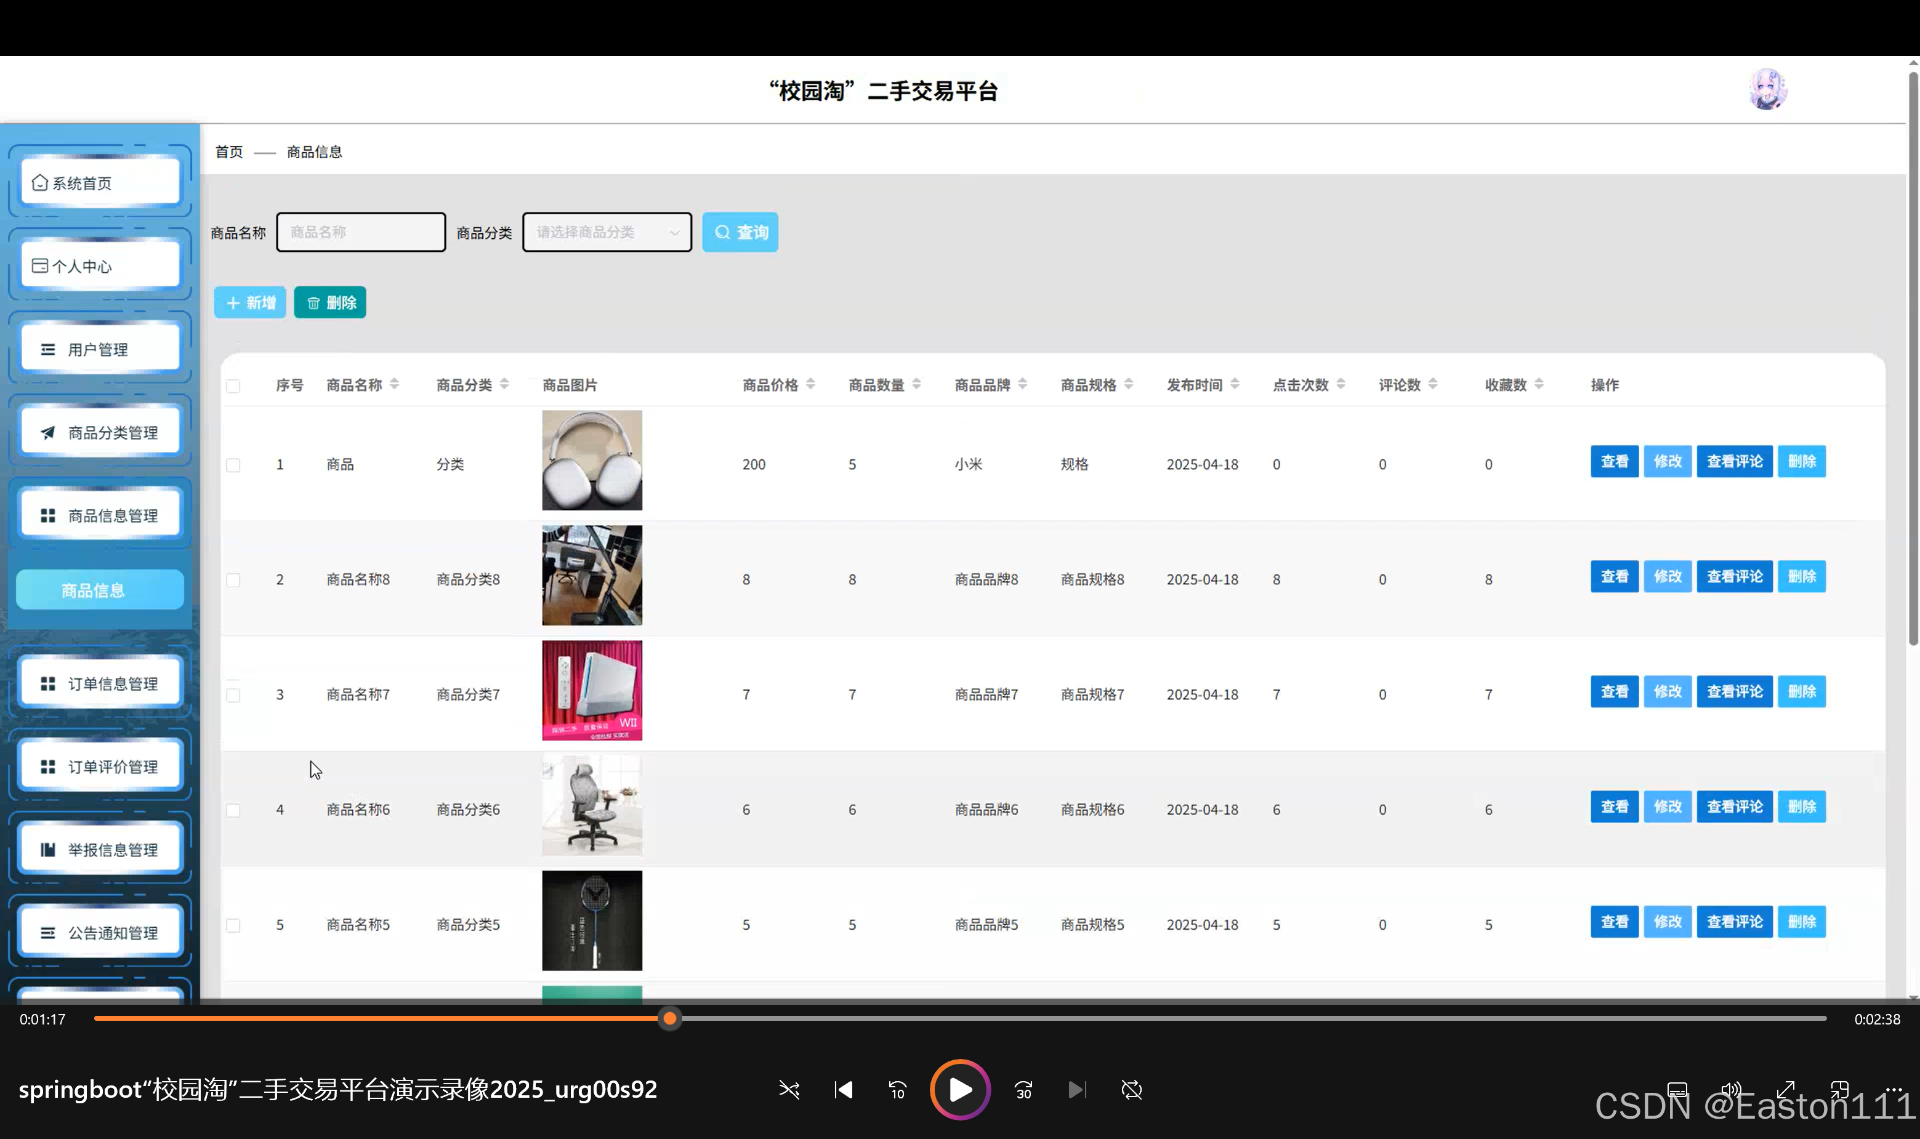Sort by 商品分类 column arrows
The width and height of the screenshot is (1920, 1139).
tap(504, 384)
